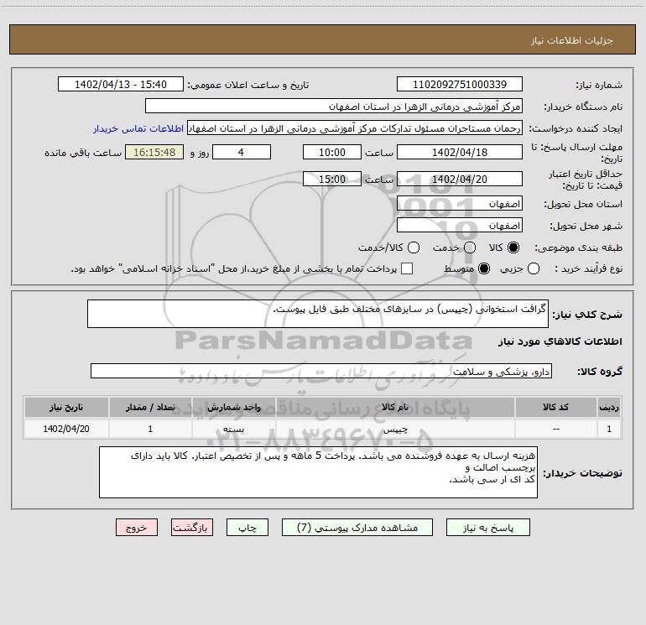Viewport: 646px width, 625px height.
Task: Click the need date cell 1402/04/20
Action: [66, 429]
